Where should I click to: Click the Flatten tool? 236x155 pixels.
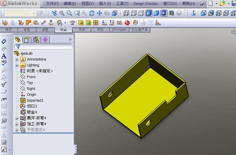tap(119, 23)
